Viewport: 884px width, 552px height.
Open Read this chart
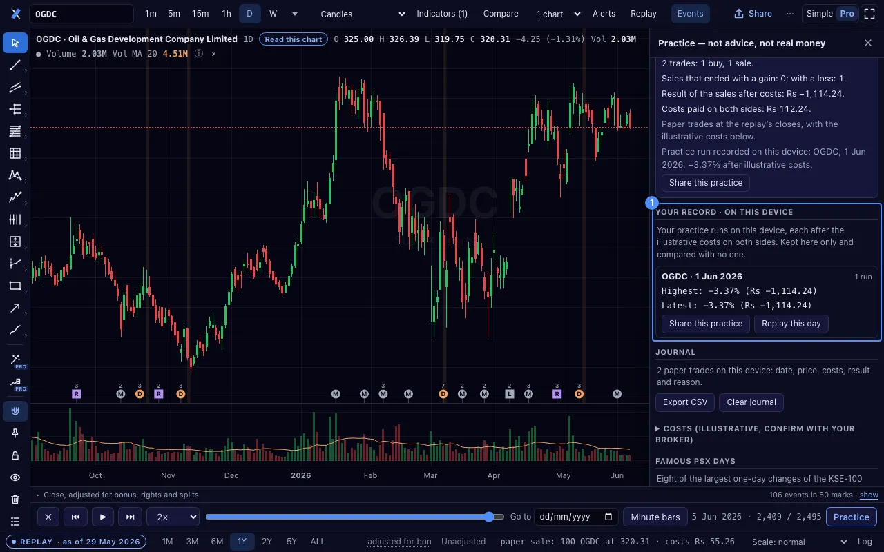(294, 39)
